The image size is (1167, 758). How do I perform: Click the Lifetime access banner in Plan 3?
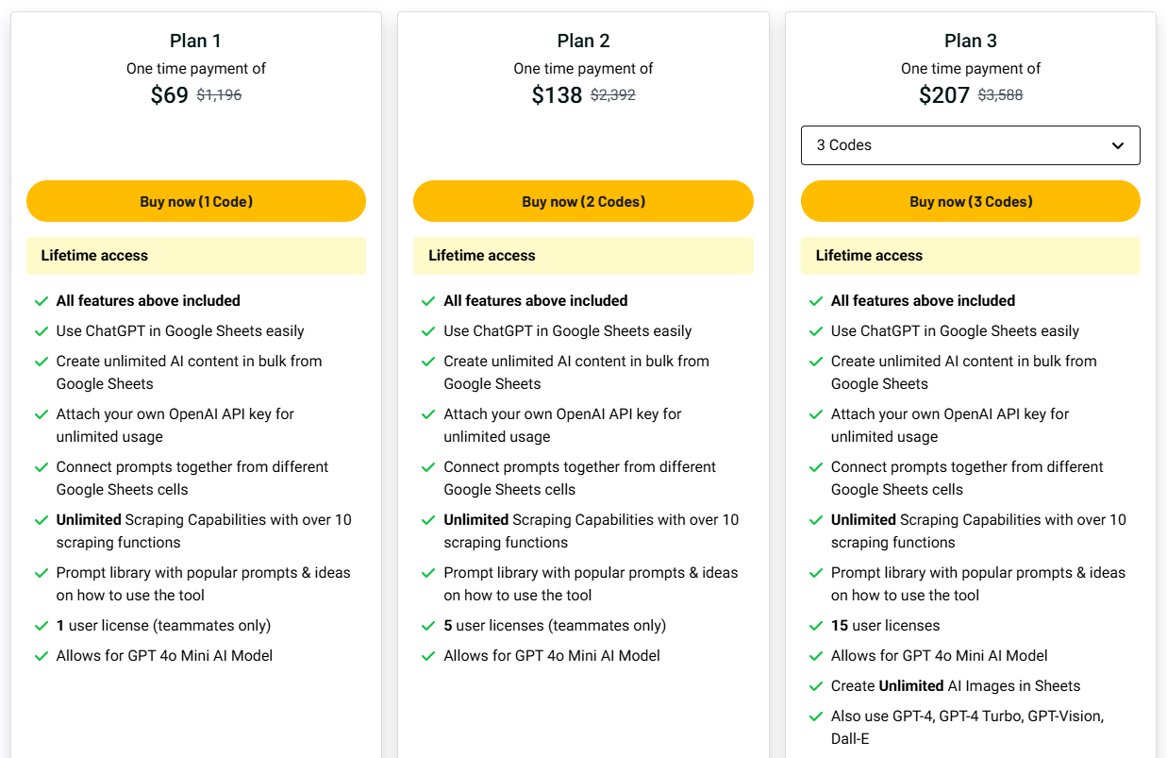(970, 256)
